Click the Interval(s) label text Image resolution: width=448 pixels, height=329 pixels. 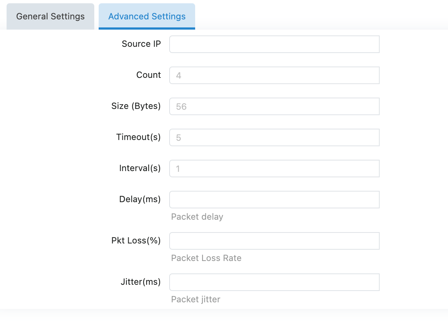pyautogui.click(x=140, y=168)
